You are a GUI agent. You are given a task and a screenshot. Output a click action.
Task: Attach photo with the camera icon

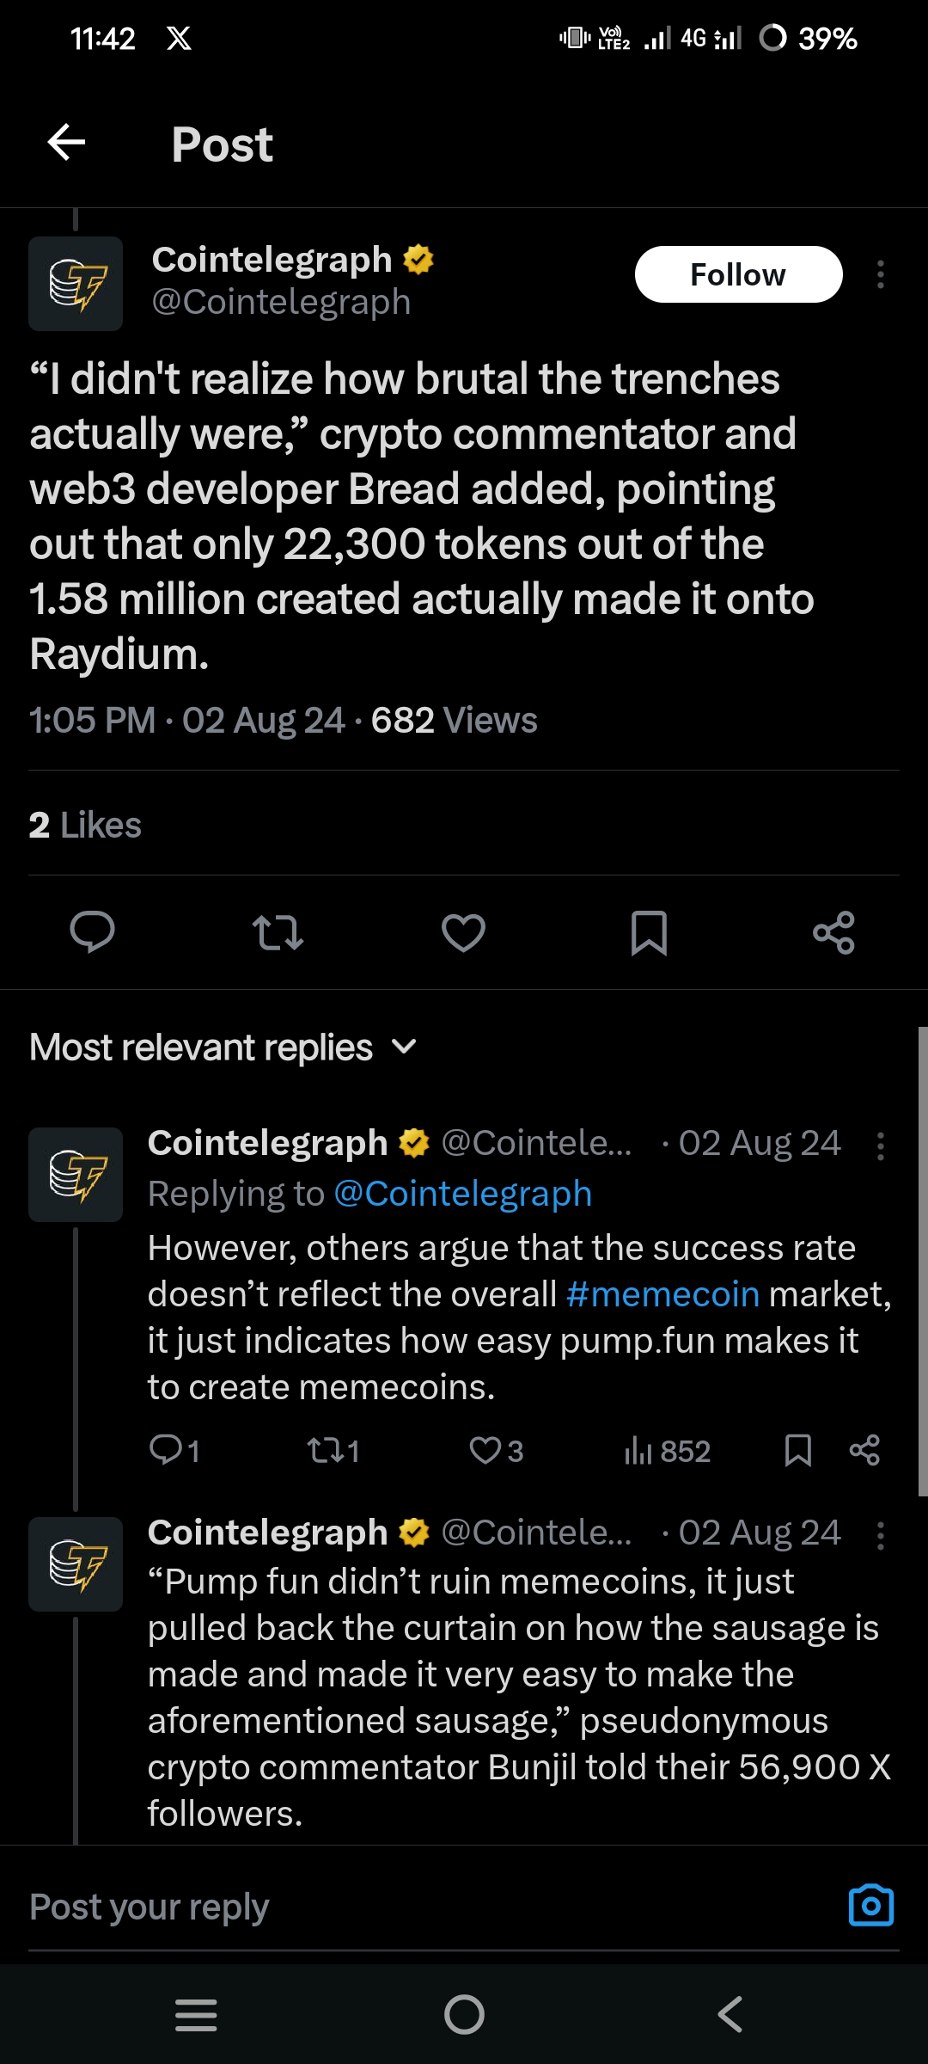[x=870, y=1907]
